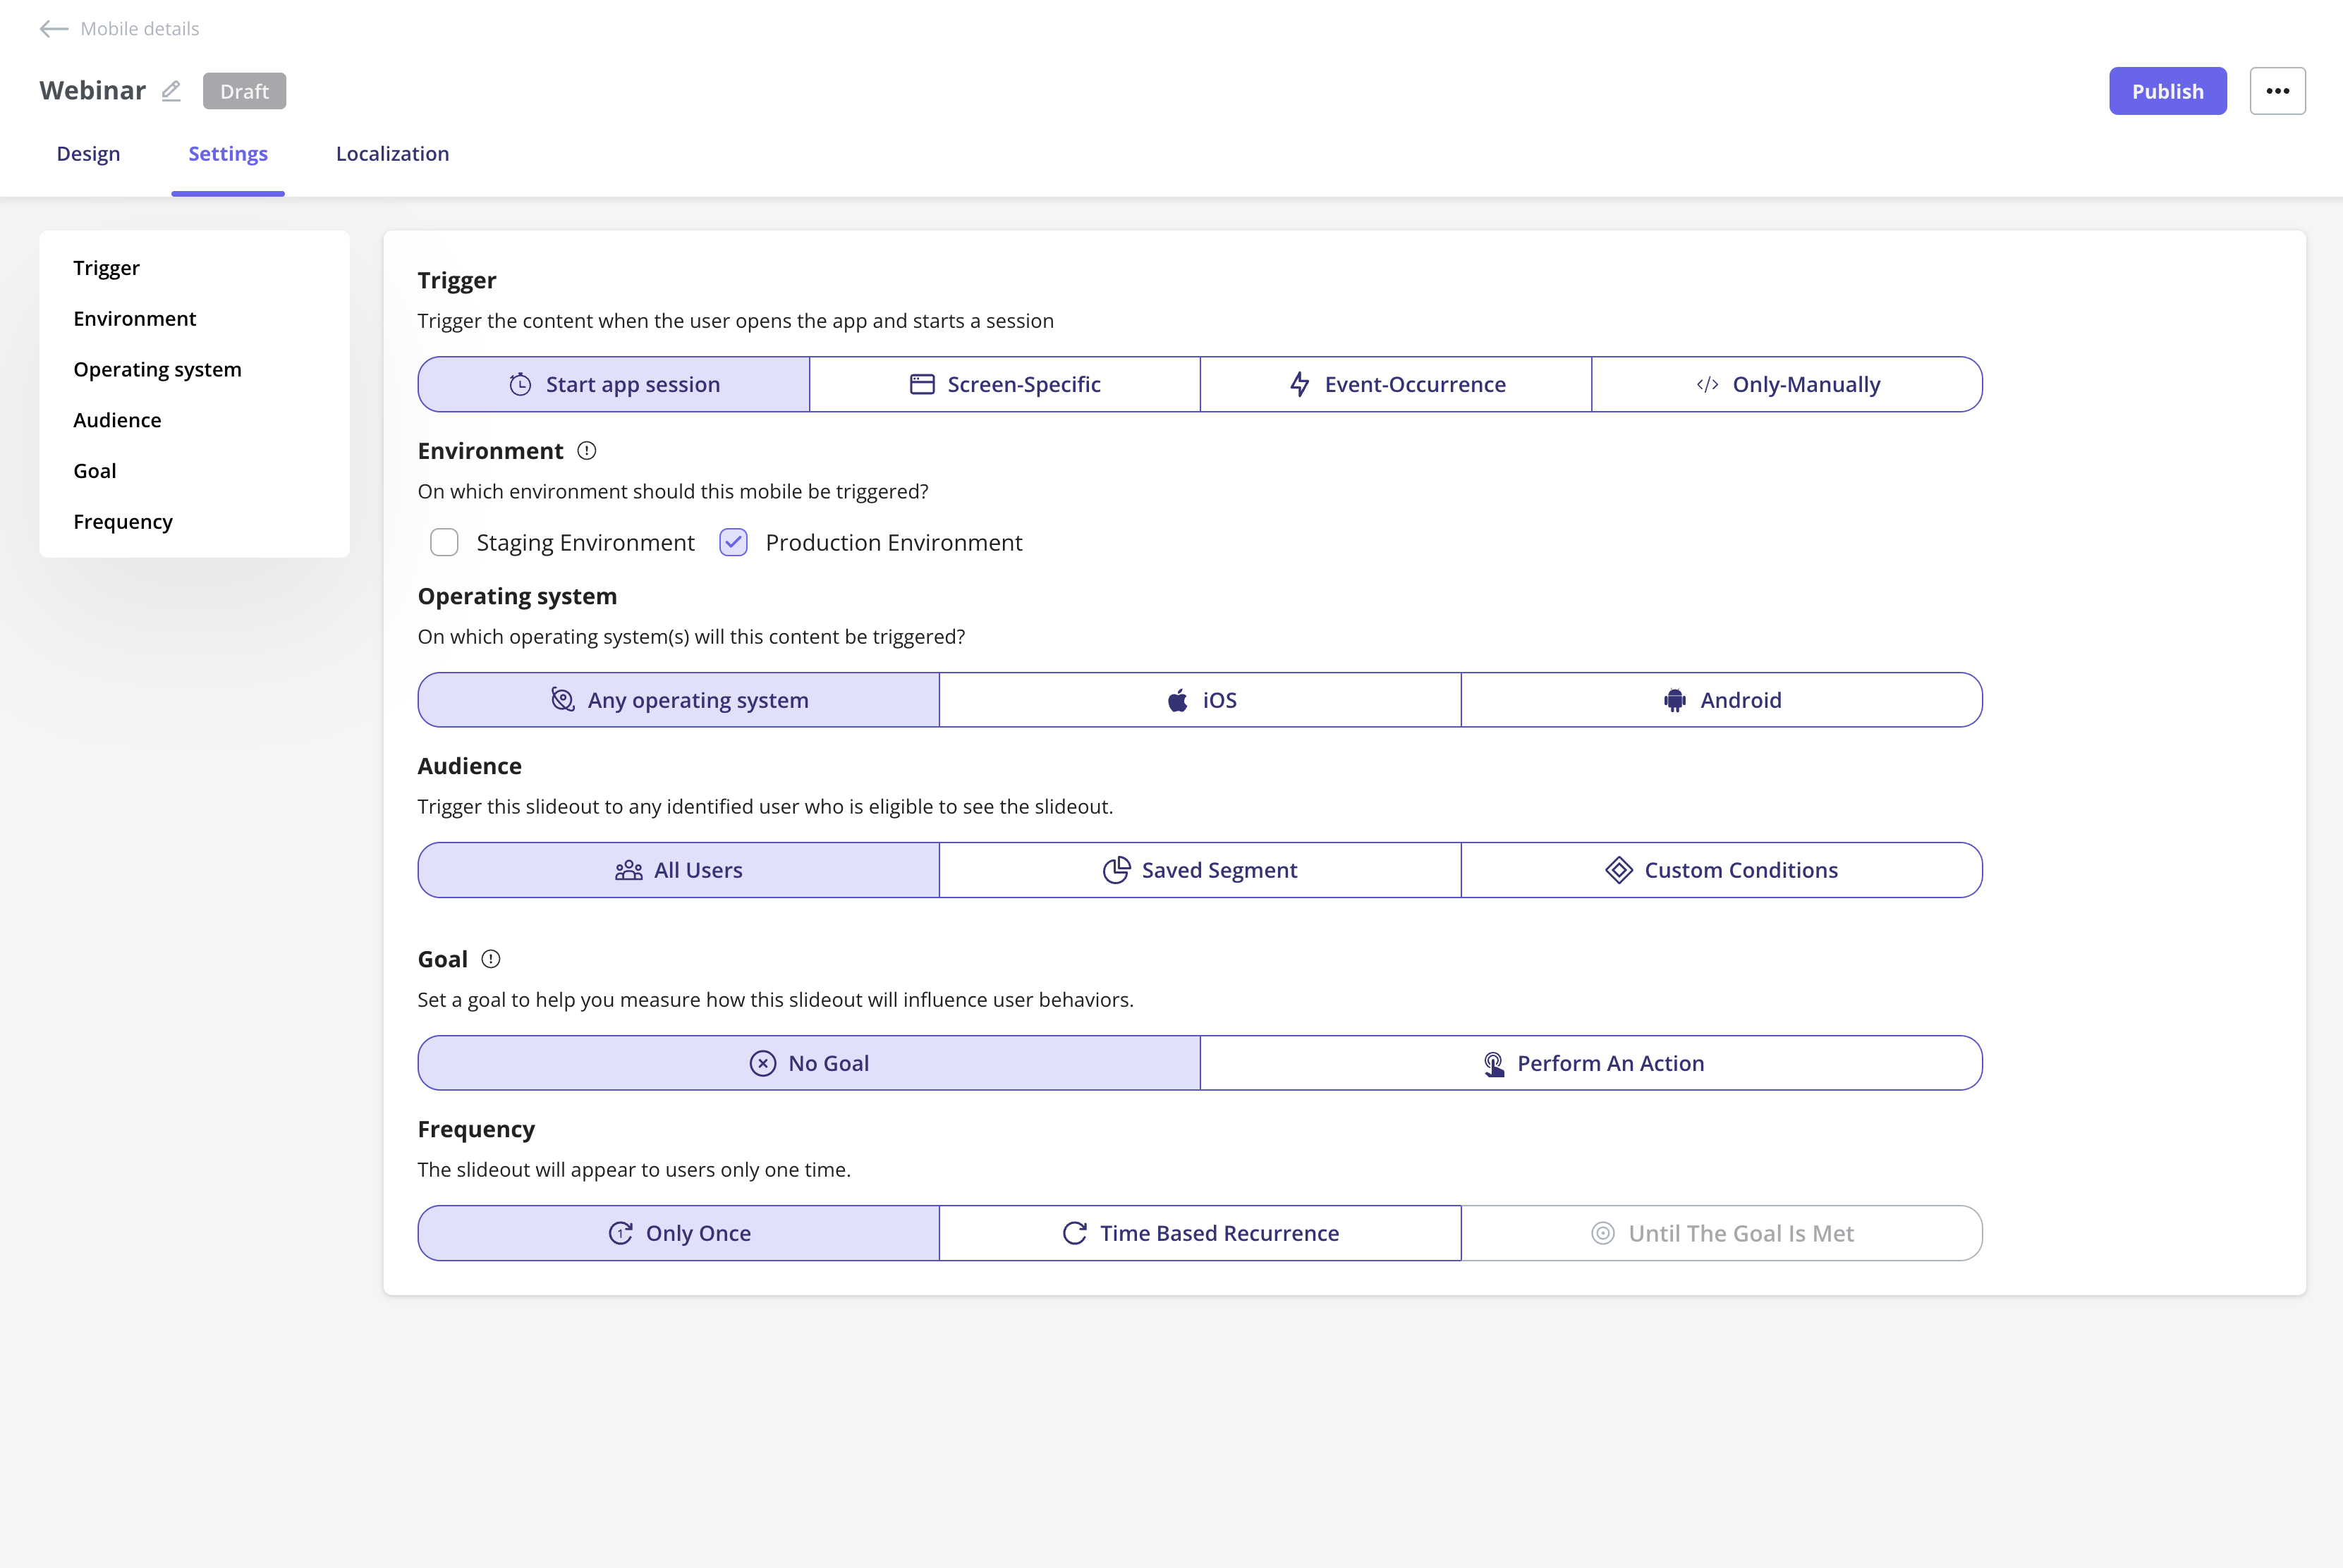Choose Custom Conditions for audience
This screenshot has width=2343, height=1568.
(x=1721, y=870)
